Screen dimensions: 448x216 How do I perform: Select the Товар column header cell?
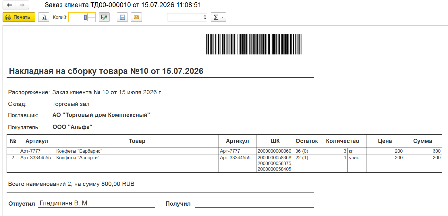137,141
